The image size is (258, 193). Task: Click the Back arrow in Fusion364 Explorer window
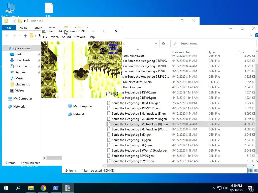click(7, 36)
